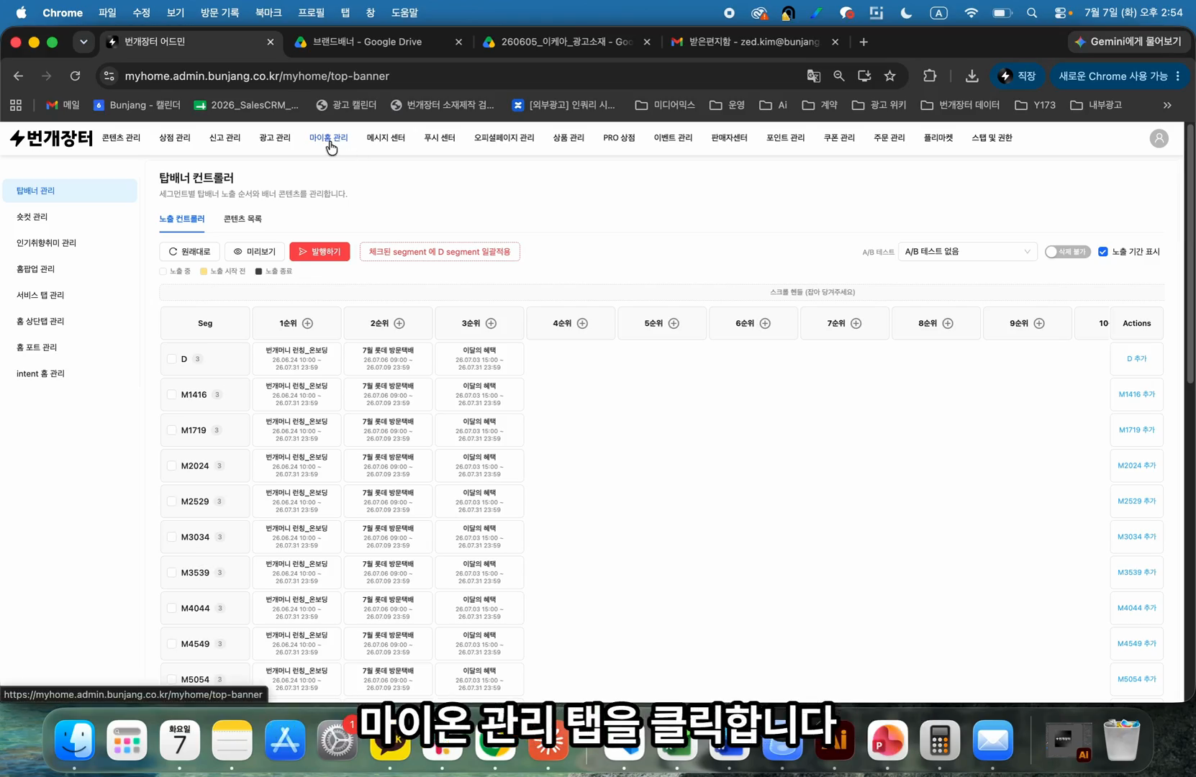Screen dimensions: 1196x777
Task: Check the M3034 segment checkbox
Action: click(171, 537)
